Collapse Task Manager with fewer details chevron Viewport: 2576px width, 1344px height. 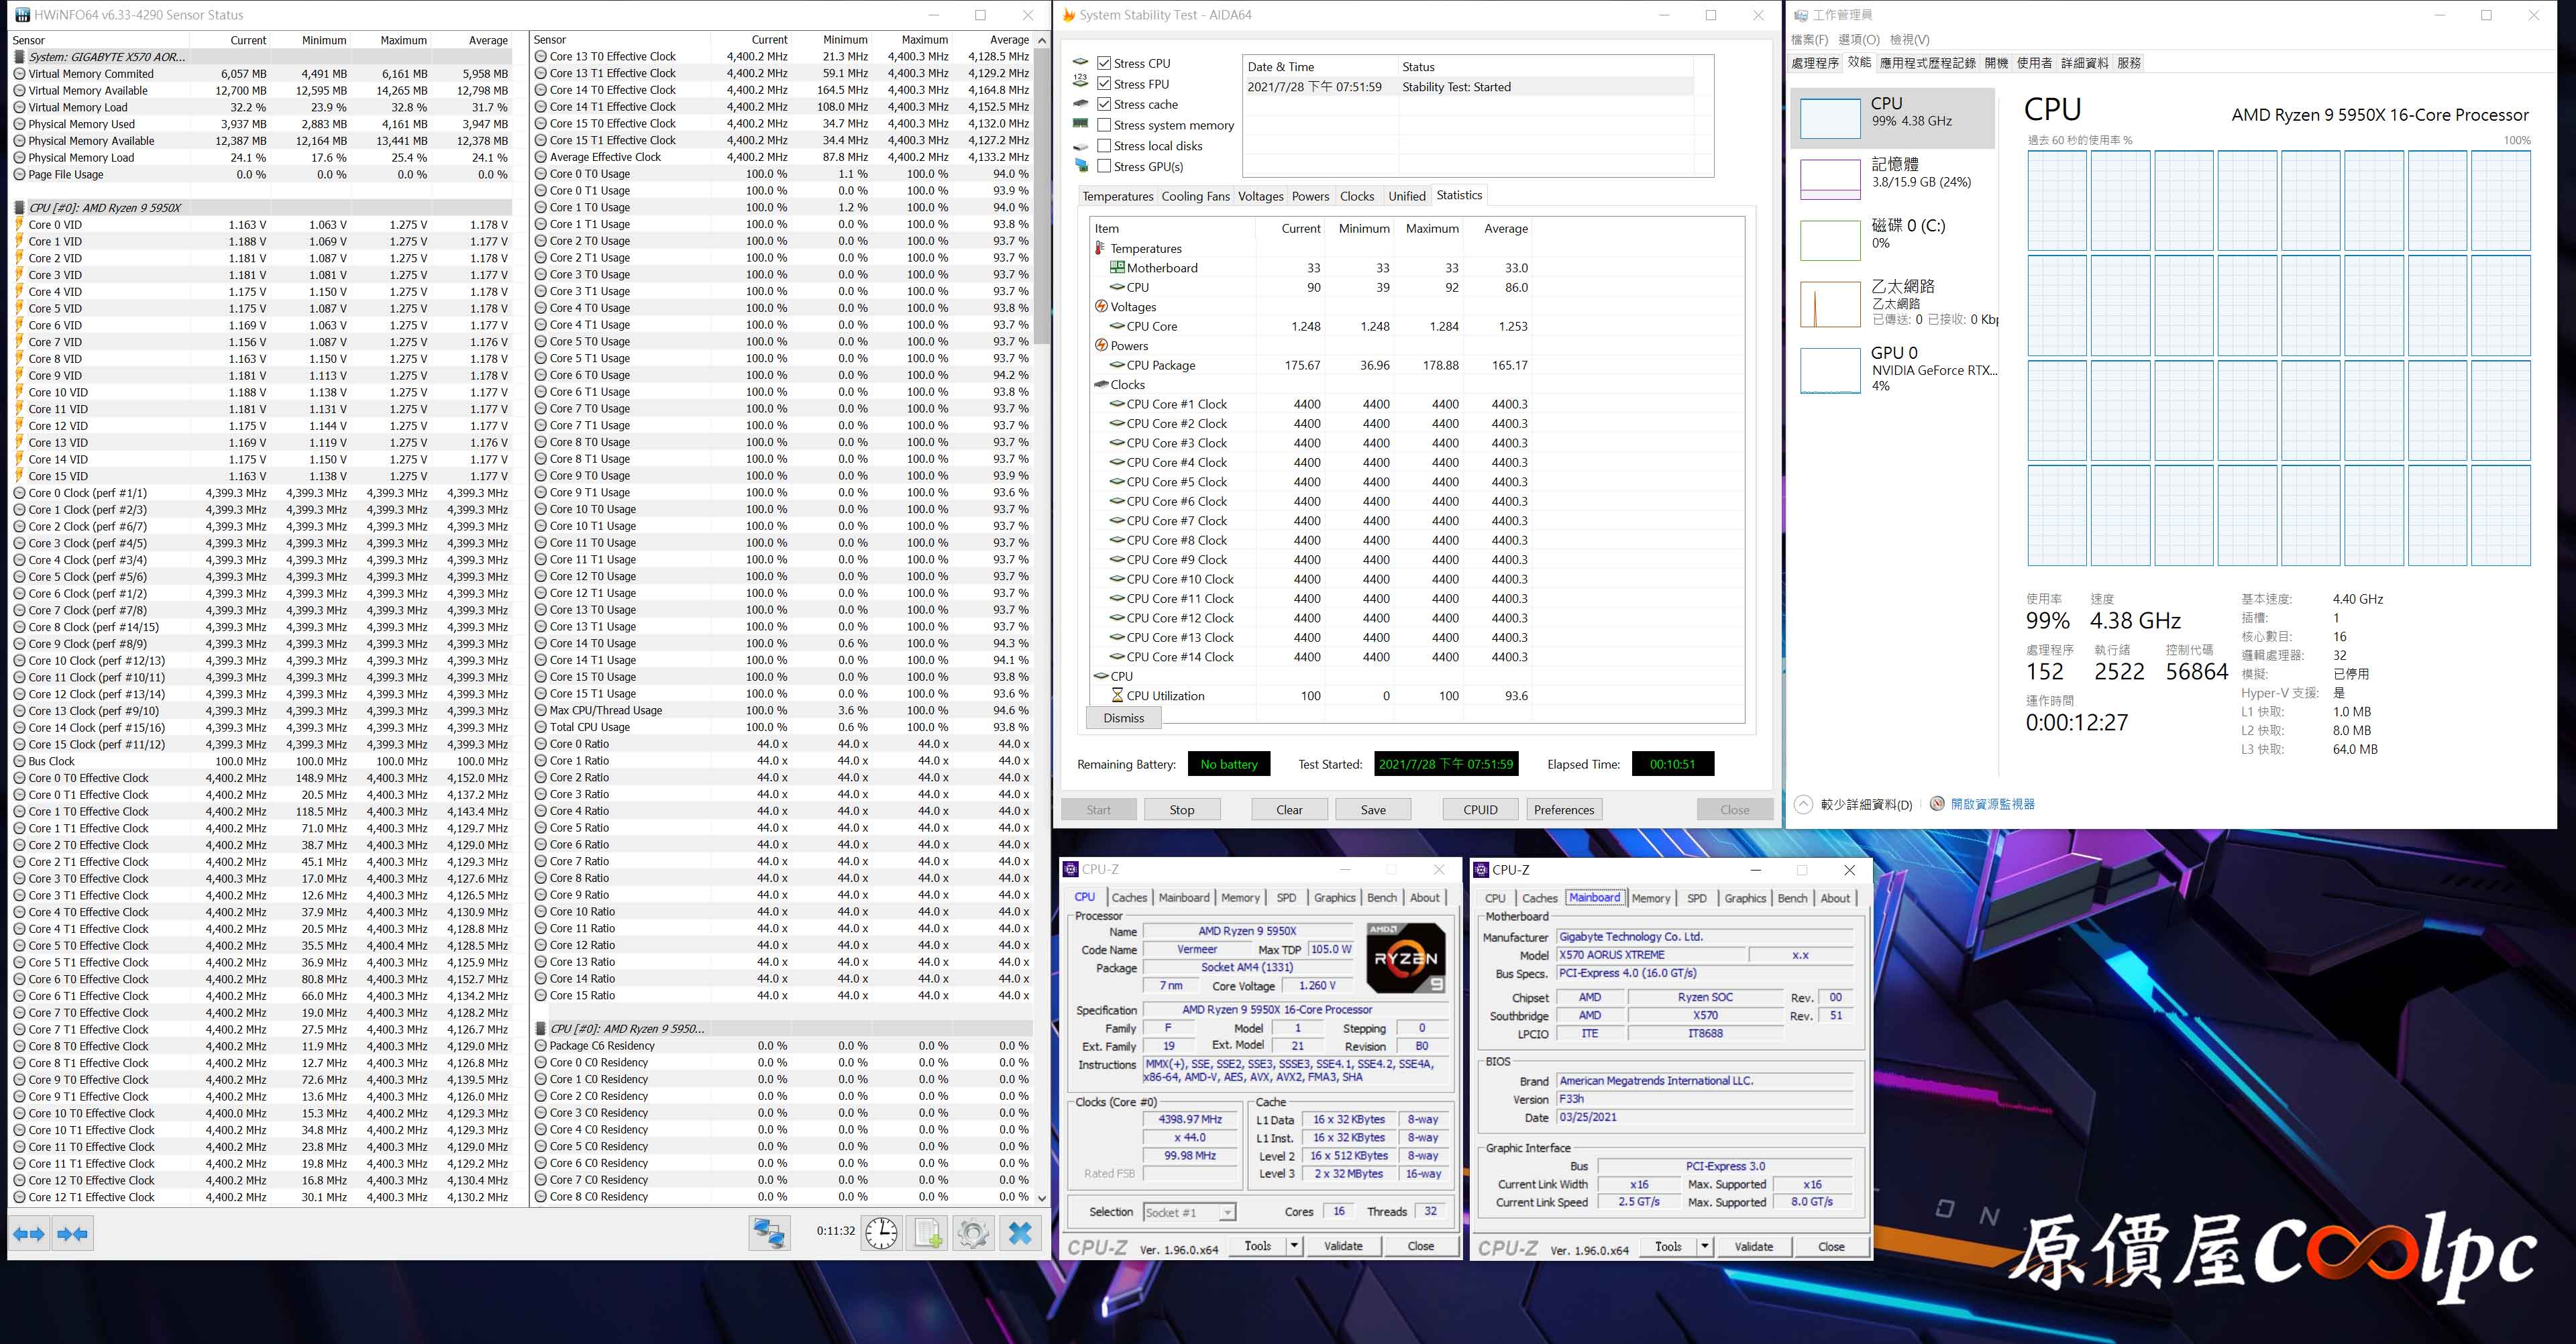[1802, 804]
